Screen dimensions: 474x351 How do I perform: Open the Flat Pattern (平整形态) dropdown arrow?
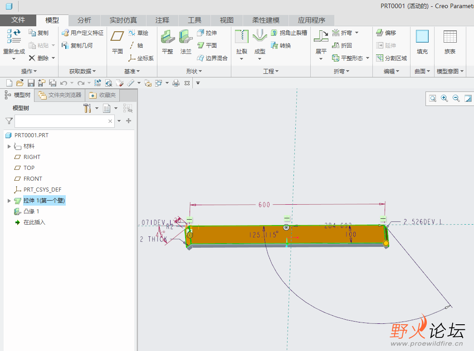[367, 58]
